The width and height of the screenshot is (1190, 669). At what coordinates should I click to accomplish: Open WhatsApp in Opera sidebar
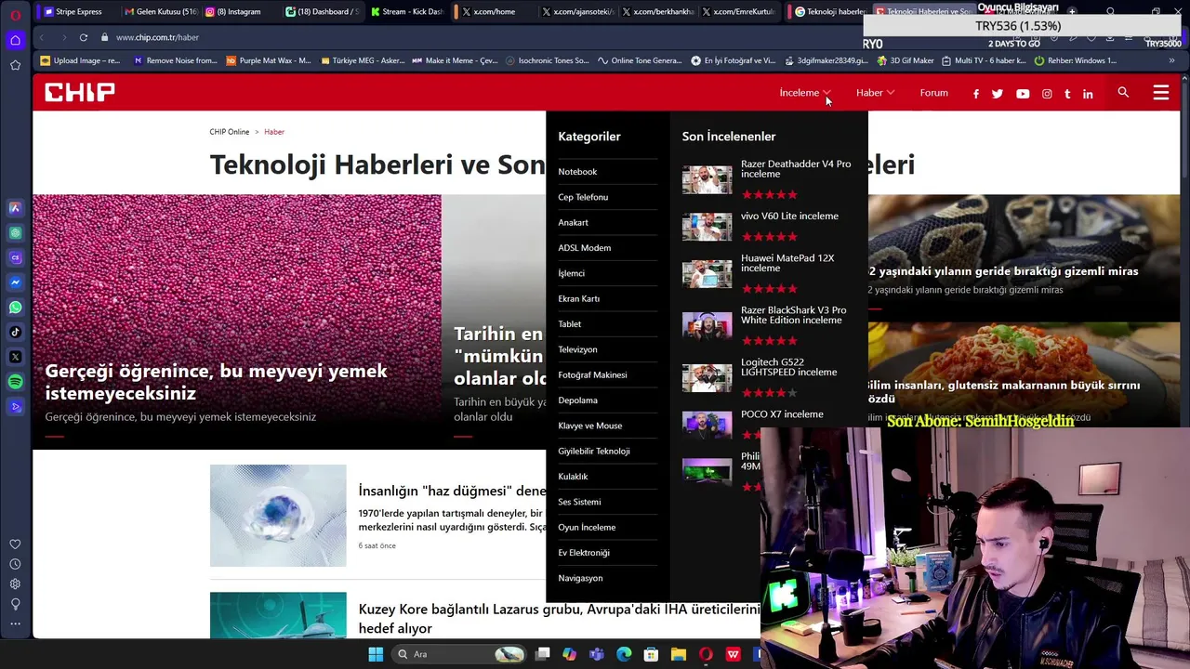(x=15, y=307)
